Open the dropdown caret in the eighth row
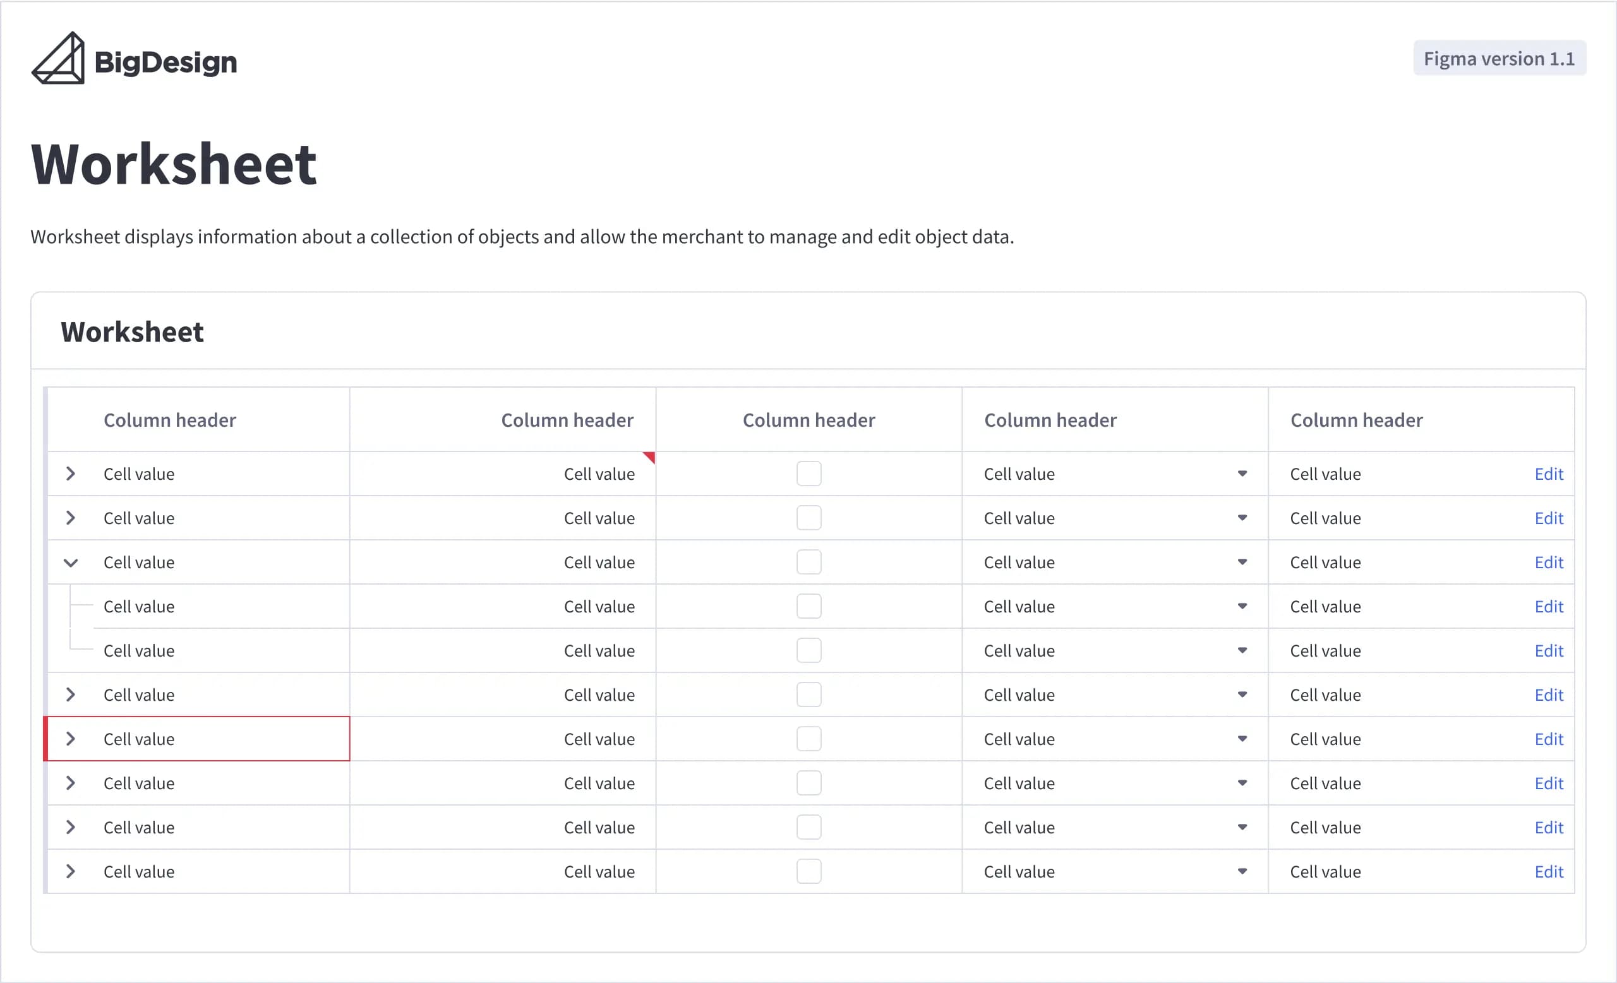 (1242, 783)
